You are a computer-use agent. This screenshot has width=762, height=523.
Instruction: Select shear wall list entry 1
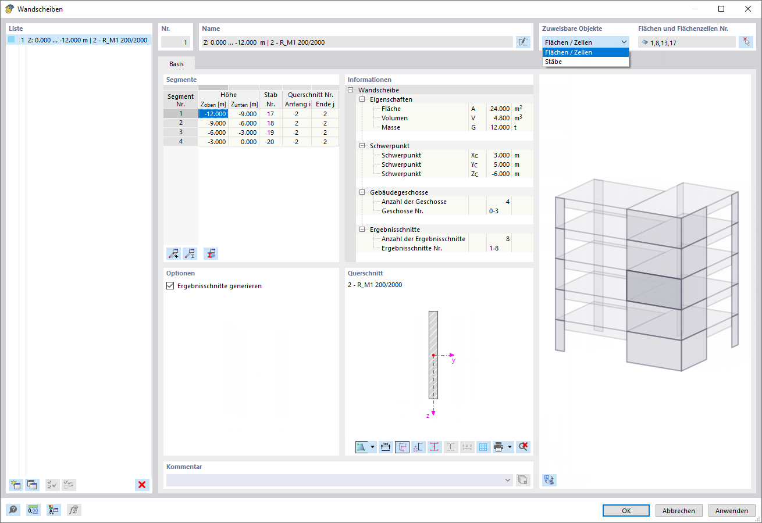[79, 40]
